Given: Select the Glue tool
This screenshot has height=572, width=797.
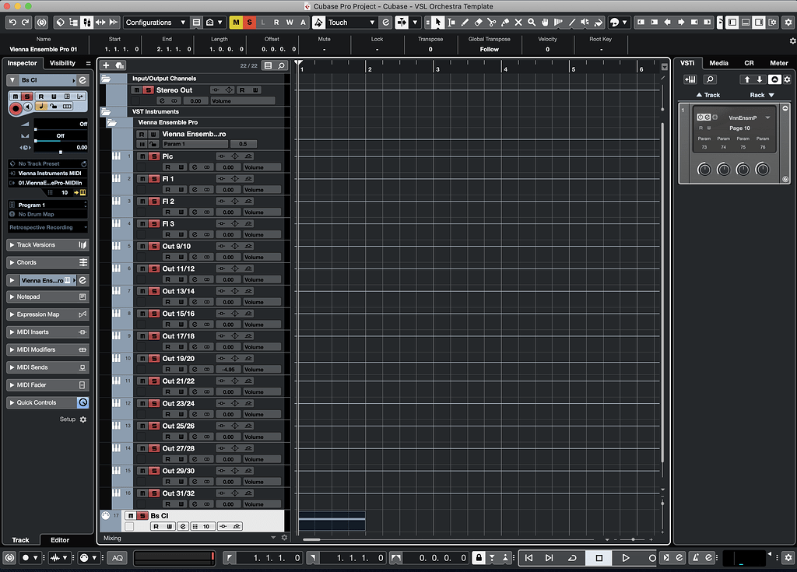Looking at the screenshot, I should coord(504,23).
